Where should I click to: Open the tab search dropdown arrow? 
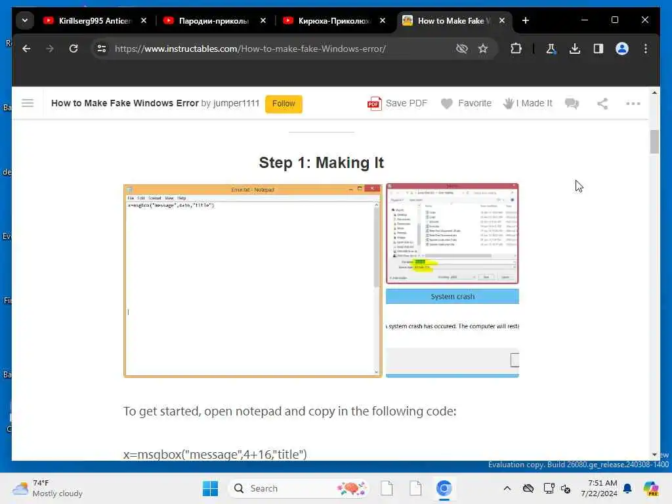pos(25,20)
